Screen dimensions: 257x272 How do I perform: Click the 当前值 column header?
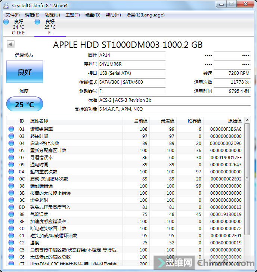click(136, 121)
